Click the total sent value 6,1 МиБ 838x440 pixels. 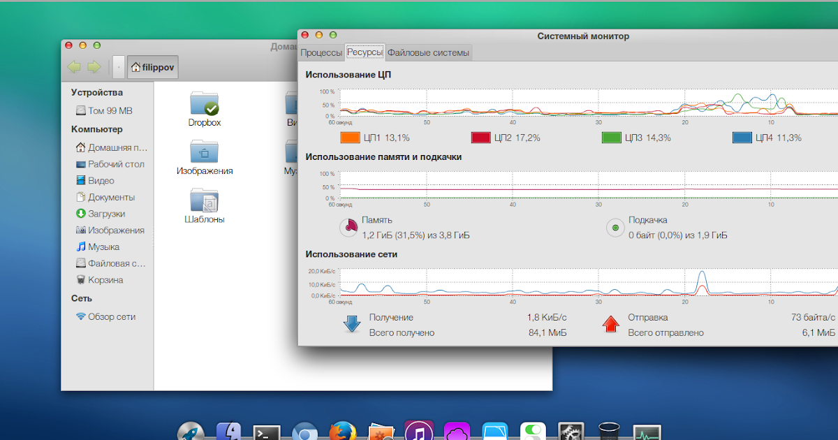818,332
